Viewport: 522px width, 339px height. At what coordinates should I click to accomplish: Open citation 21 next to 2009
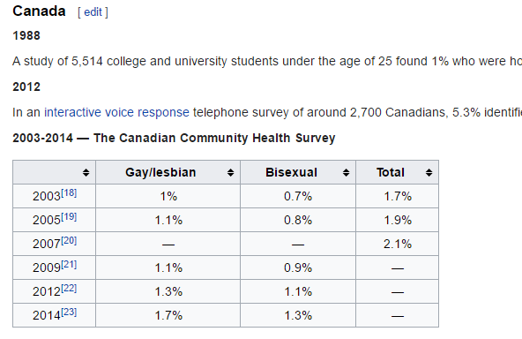pyautogui.click(x=69, y=264)
